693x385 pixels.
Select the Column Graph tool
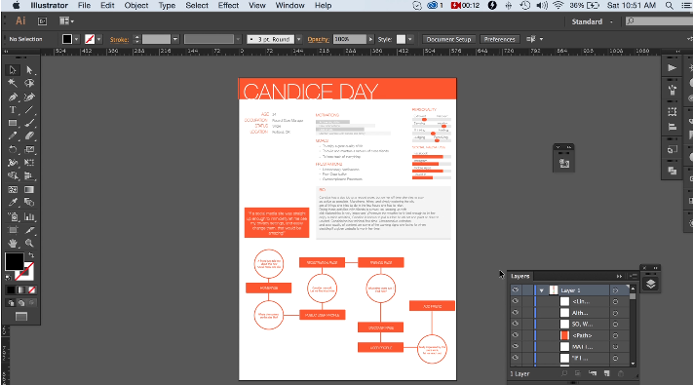click(x=29, y=217)
